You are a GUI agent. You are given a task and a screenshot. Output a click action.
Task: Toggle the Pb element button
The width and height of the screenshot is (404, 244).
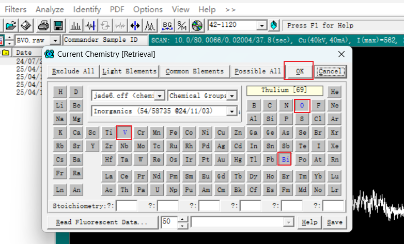click(270, 159)
